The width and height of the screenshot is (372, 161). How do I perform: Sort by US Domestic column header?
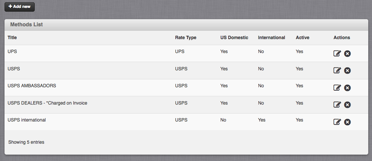click(234, 38)
